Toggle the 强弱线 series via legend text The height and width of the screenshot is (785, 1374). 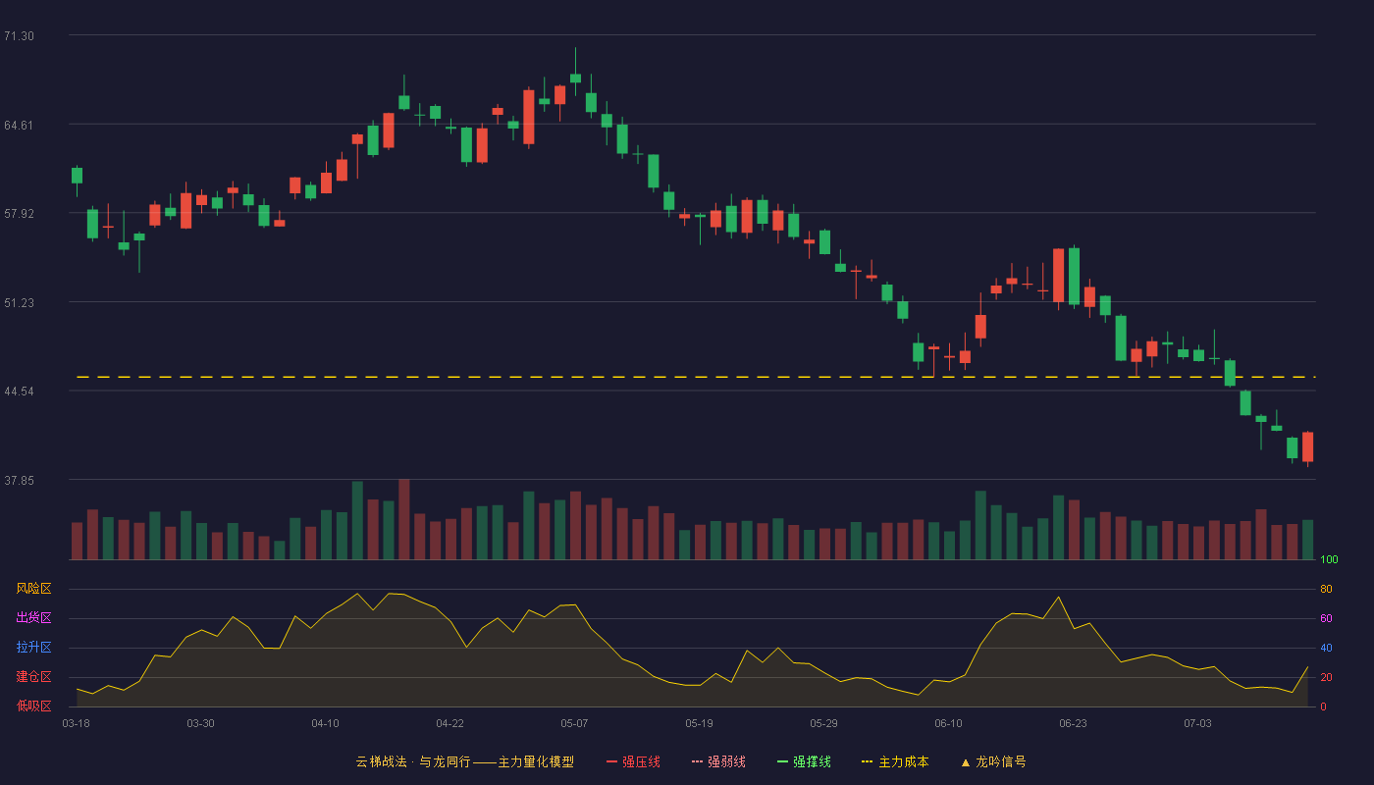pyautogui.click(x=726, y=761)
